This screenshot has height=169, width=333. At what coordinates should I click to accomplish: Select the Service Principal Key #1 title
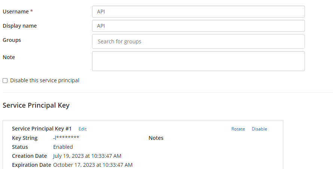[x=42, y=129]
